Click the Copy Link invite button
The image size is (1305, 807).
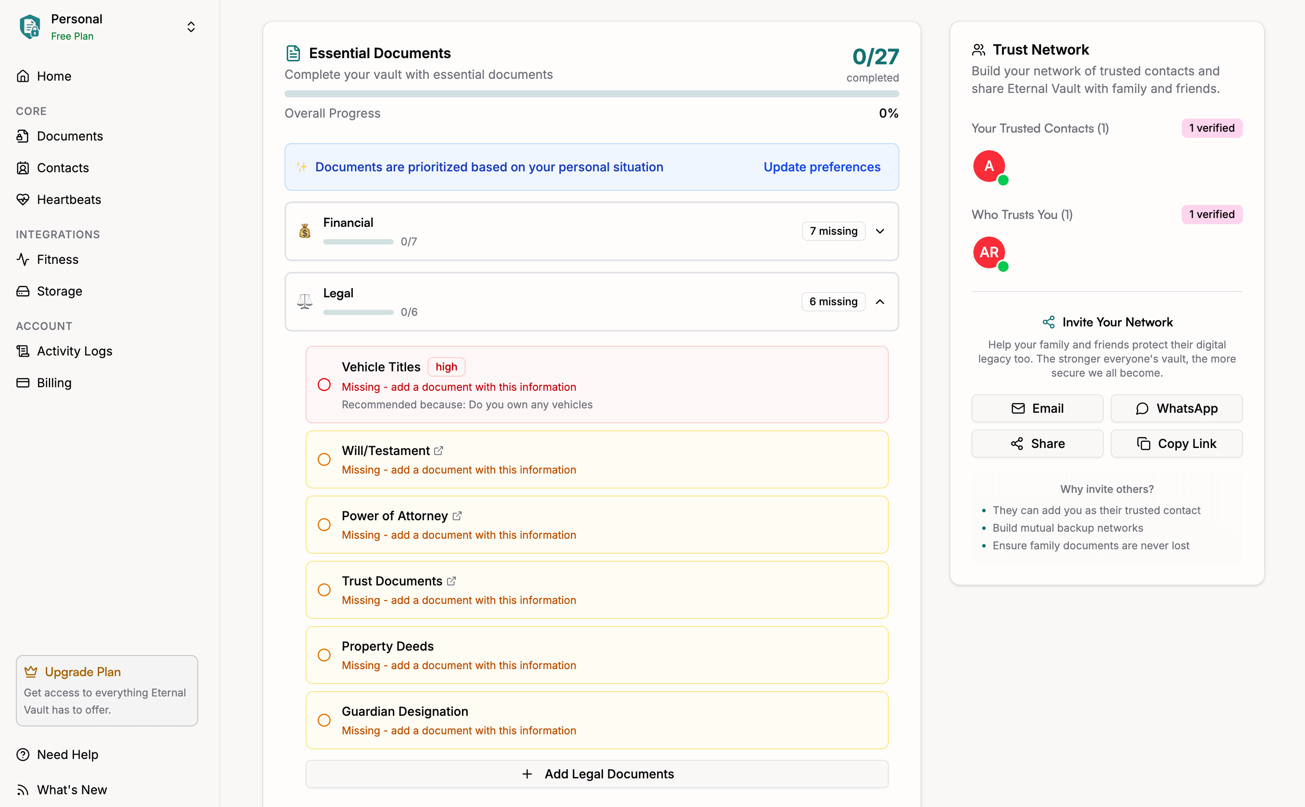tap(1176, 444)
